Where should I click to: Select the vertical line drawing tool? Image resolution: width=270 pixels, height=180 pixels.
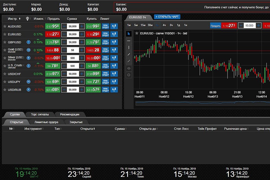[x=129, y=48]
